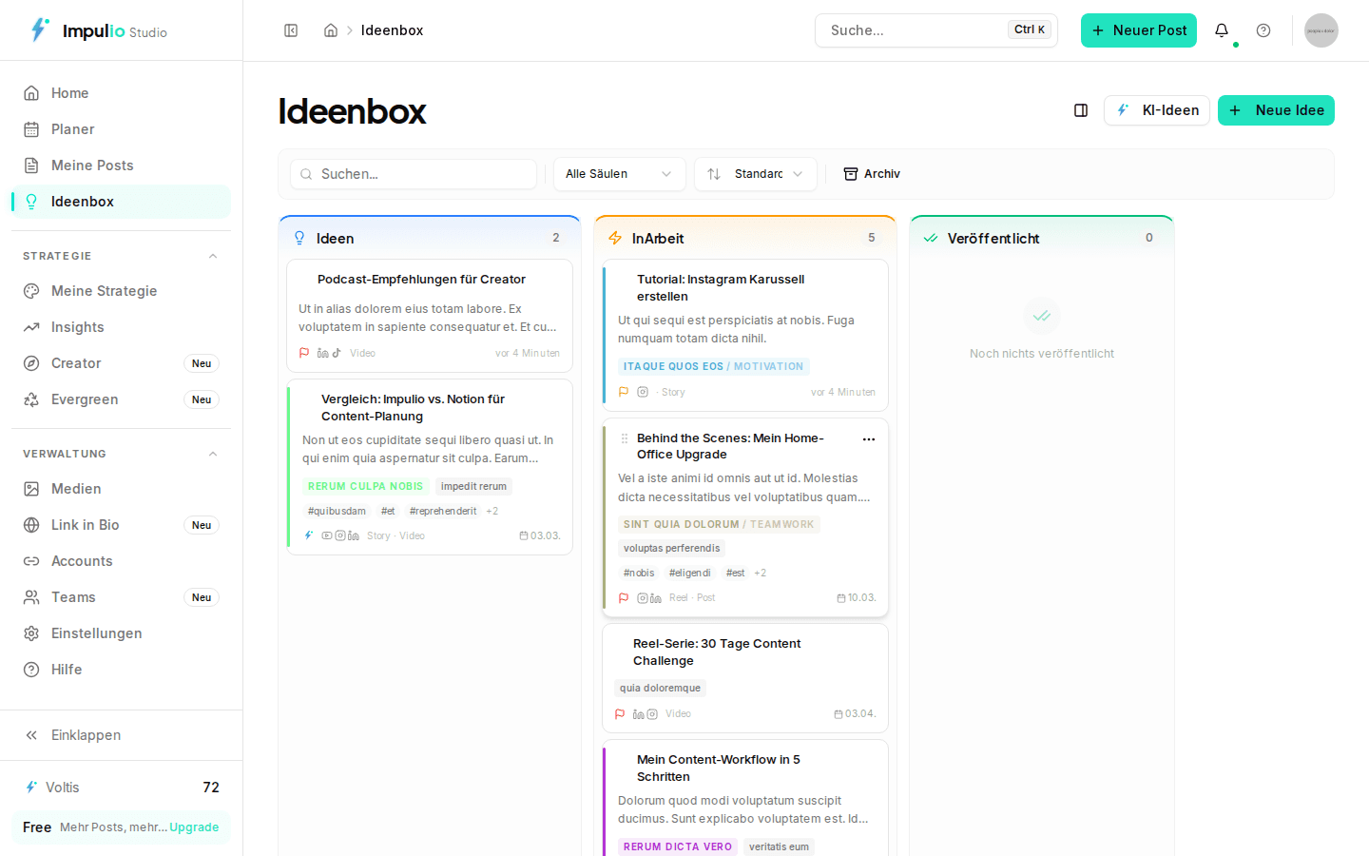Select the Planer calendar icon

pos(31,128)
